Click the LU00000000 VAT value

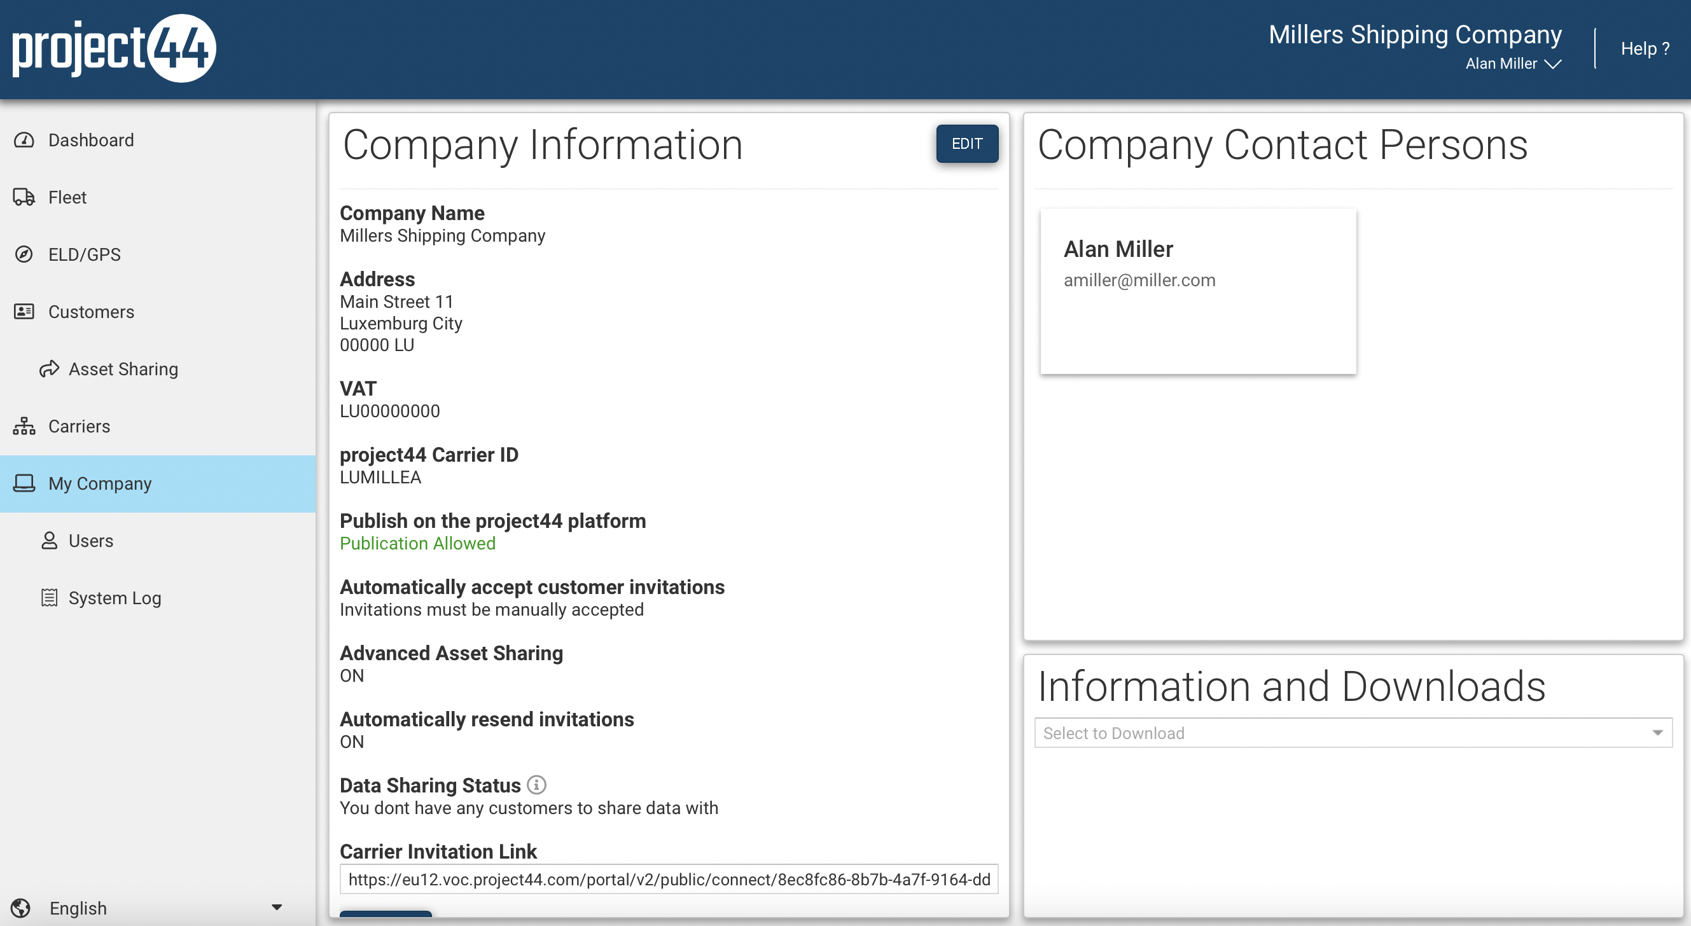390,411
